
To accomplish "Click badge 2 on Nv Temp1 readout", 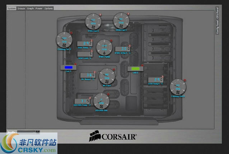I will coord(95,72).
